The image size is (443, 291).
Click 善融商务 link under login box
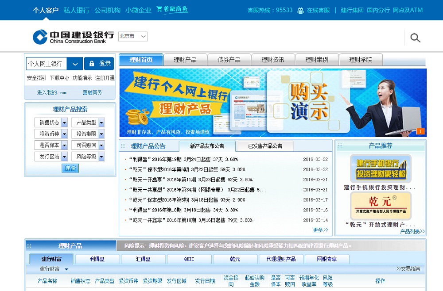[x=93, y=92]
